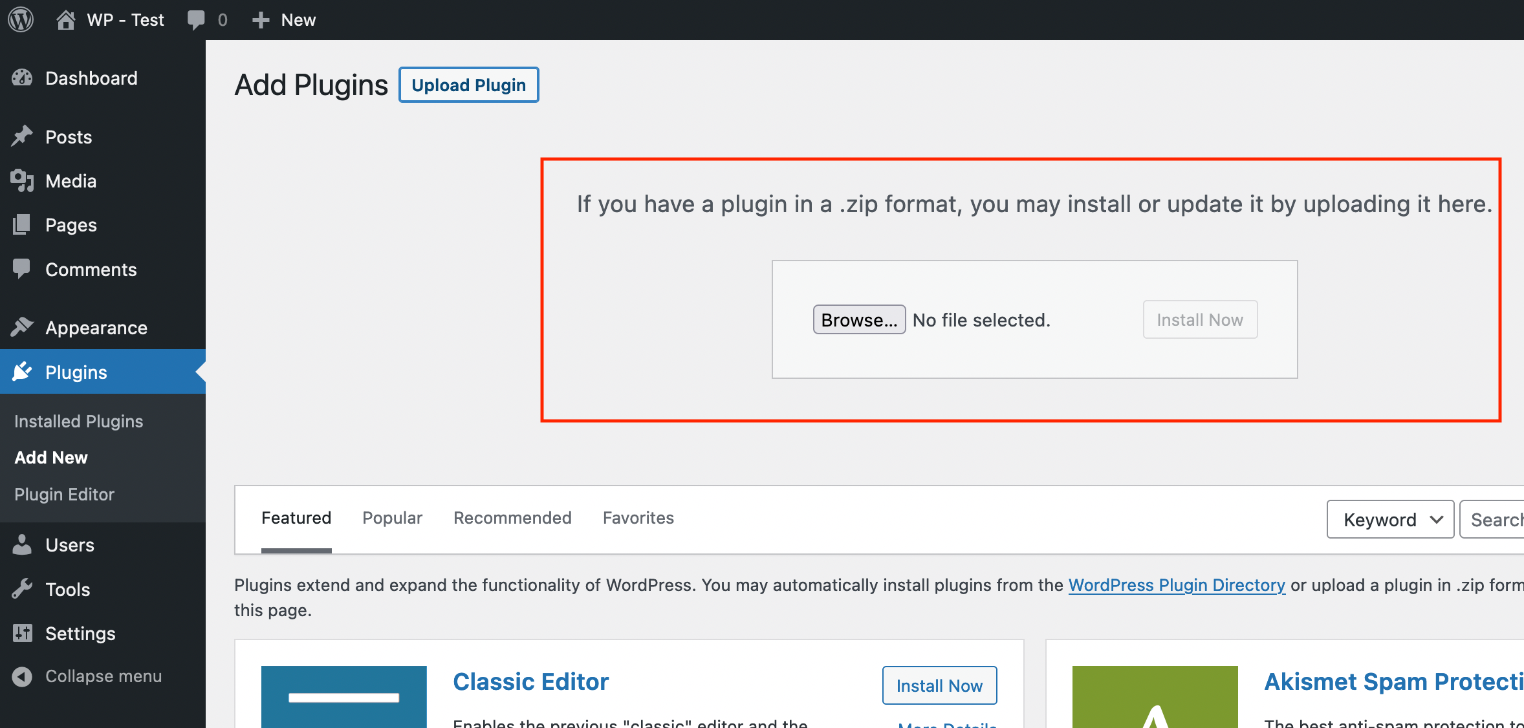Install the Classic Editor plugin
Screen dimensions: 1524x728
939,685
